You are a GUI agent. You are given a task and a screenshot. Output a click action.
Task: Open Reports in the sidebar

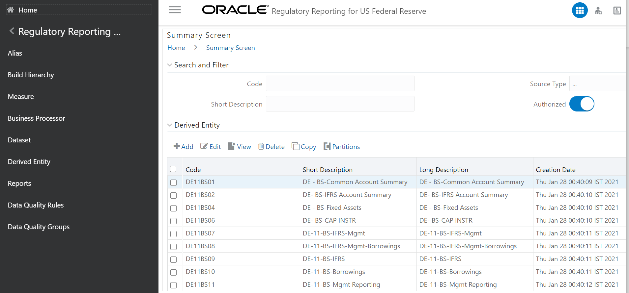tap(19, 183)
